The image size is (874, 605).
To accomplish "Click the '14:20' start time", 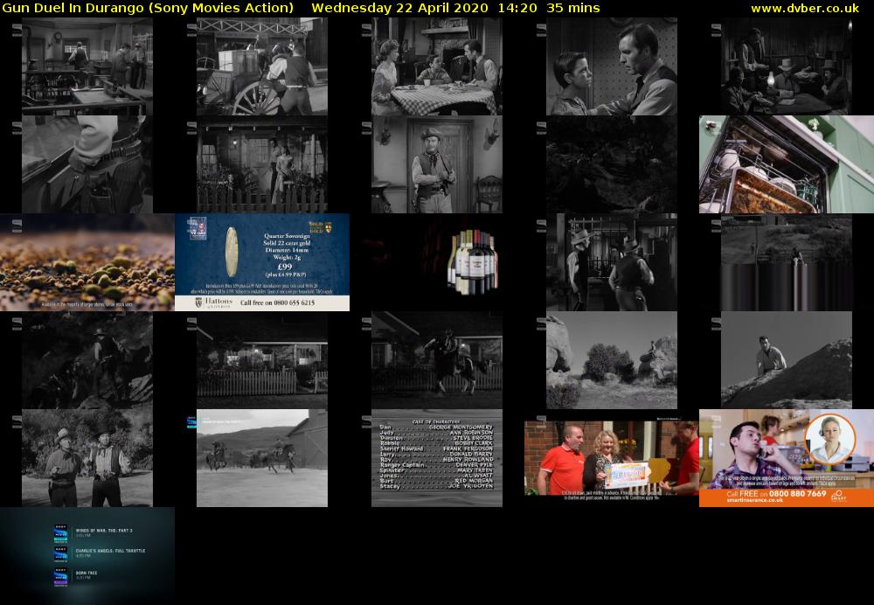I will coord(518,8).
